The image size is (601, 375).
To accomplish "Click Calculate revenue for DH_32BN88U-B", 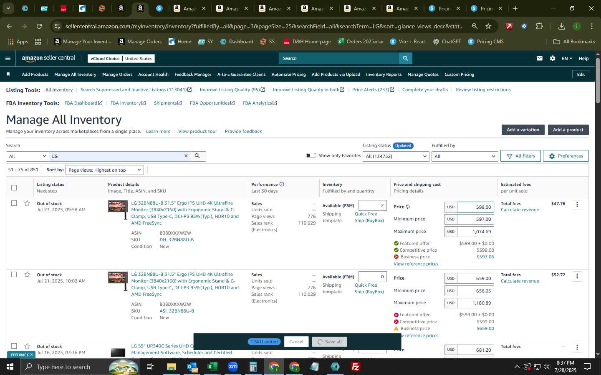I will point(520,210).
